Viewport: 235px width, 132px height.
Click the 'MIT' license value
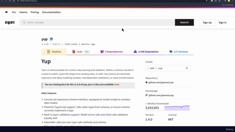pyautogui.click(x=171, y=120)
